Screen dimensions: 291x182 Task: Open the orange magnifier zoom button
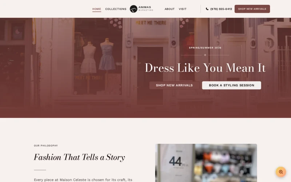coord(281,172)
